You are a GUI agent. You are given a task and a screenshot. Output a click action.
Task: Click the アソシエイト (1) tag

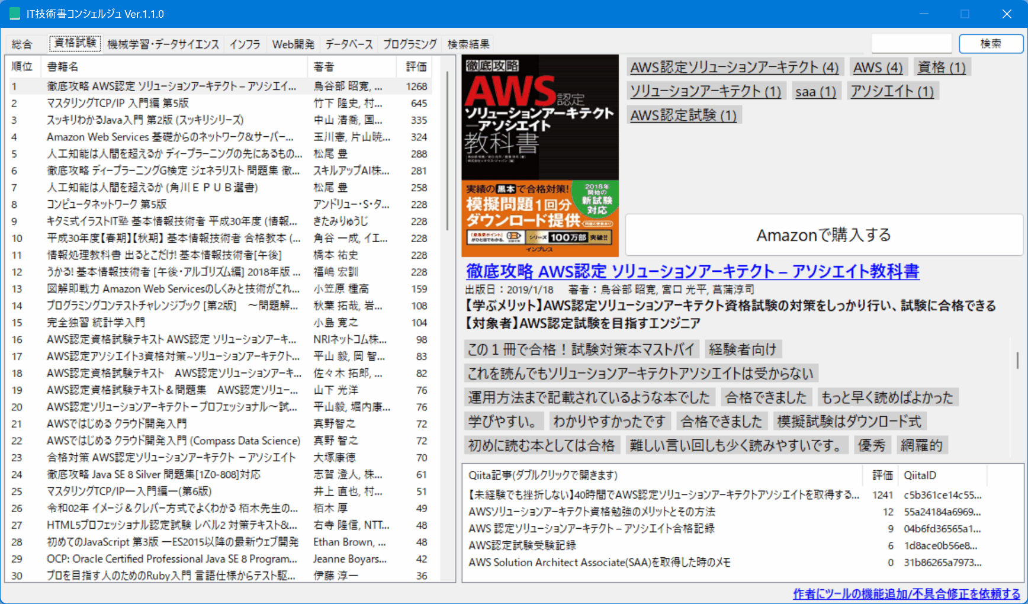point(892,91)
